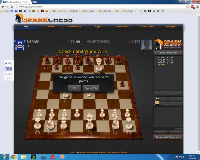The image size is (200, 160).
Task: Show hidden system tray icons
Action: coord(173,157)
